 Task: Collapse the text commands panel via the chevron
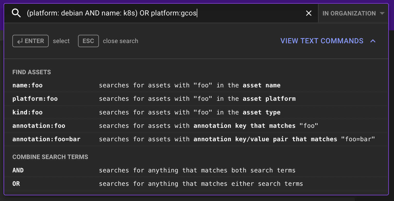(373, 41)
